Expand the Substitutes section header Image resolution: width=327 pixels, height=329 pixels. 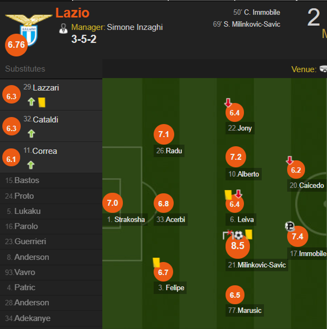[x=25, y=69]
